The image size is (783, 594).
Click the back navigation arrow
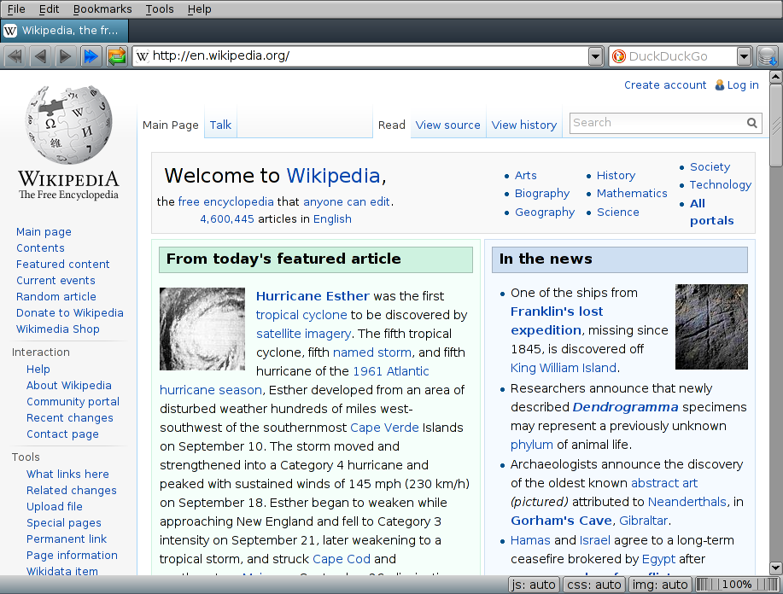40,55
